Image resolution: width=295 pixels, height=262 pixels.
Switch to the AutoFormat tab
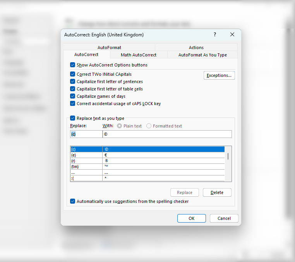pos(109,48)
